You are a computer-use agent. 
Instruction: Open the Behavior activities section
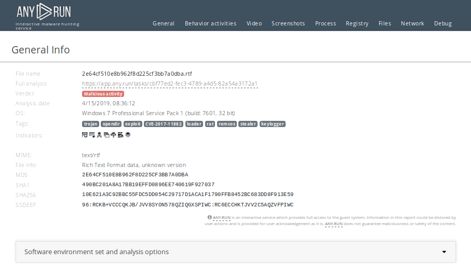[x=210, y=23]
